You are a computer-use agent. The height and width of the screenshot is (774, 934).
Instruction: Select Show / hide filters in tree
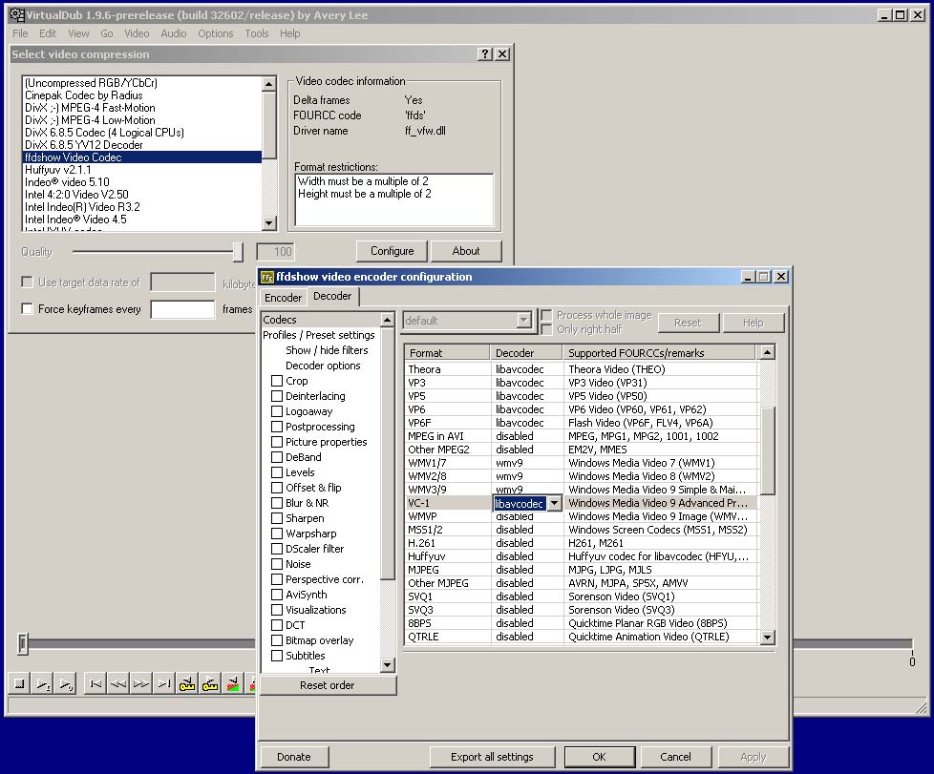click(327, 350)
